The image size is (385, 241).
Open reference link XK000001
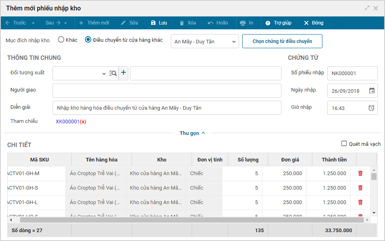point(68,122)
